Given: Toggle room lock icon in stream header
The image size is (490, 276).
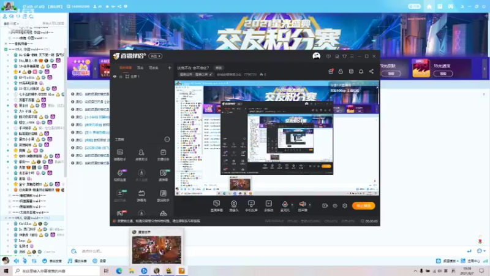Looking at the screenshot, I should [x=341, y=71].
